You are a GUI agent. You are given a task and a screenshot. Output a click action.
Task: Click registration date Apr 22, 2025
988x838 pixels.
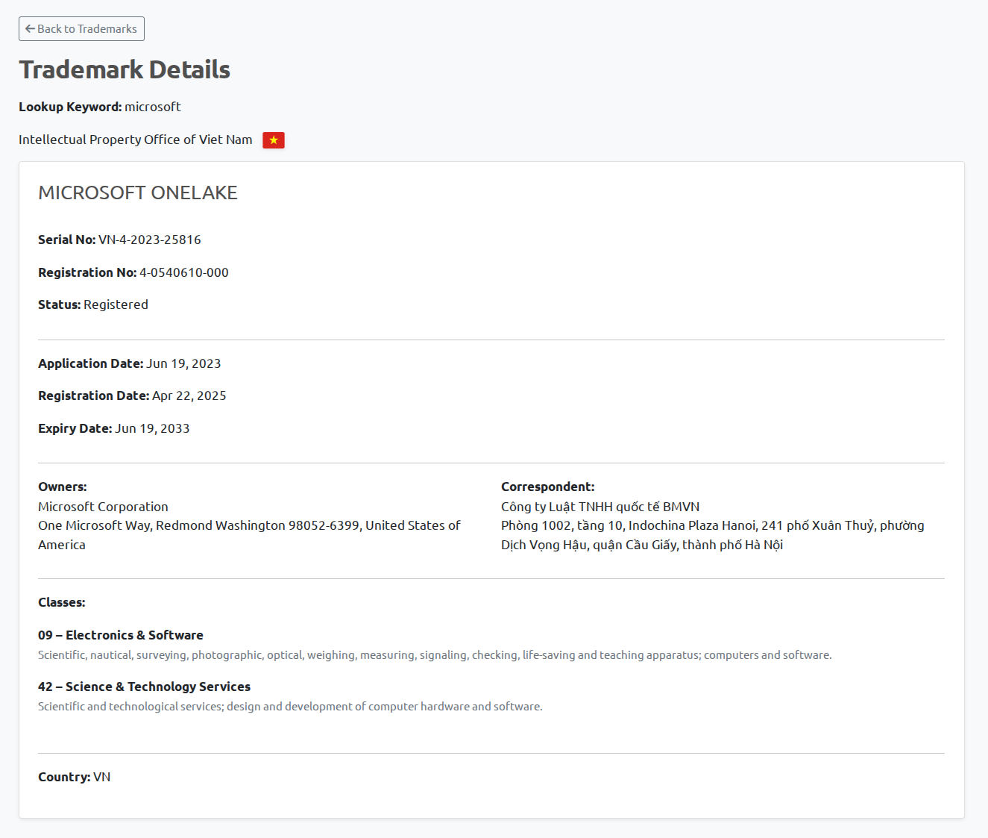(189, 395)
